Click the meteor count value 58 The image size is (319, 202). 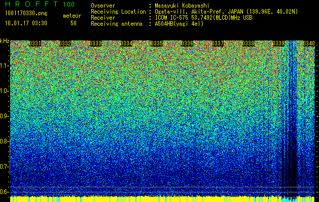click(74, 23)
